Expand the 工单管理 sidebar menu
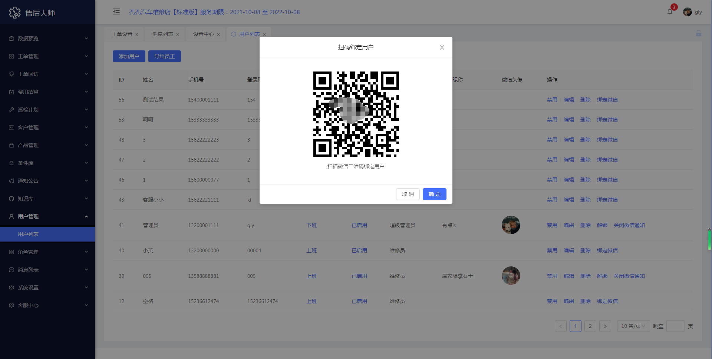Viewport: 712px width, 359px height. (x=47, y=56)
